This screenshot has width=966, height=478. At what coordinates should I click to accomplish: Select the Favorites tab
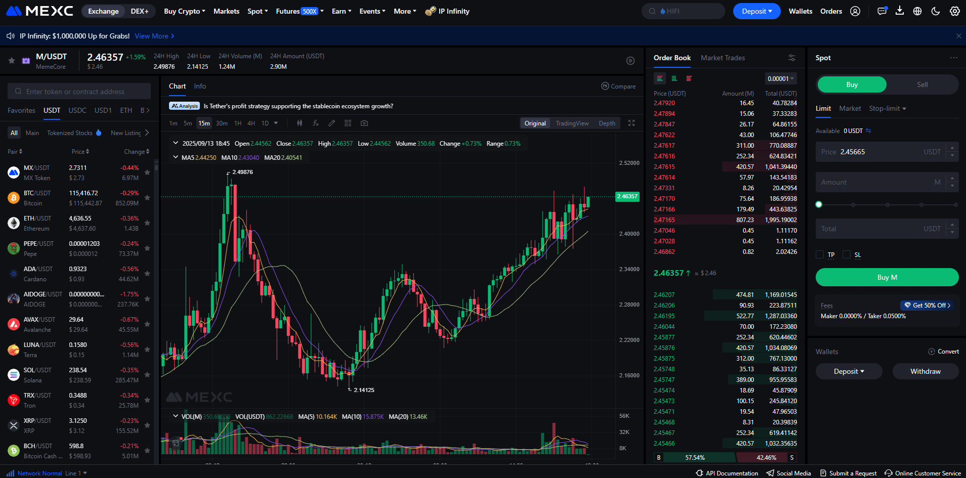tap(21, 110)
